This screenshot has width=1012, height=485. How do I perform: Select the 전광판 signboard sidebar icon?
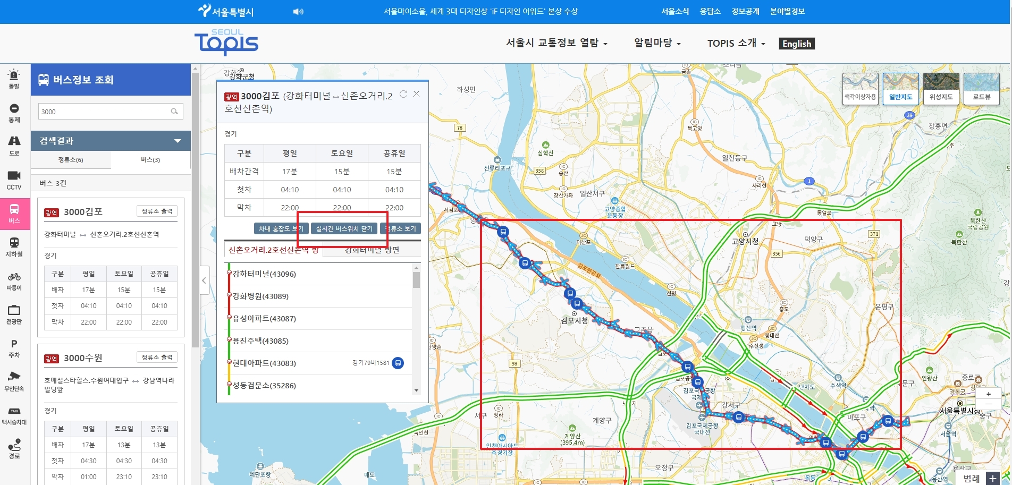click(14, 314)
